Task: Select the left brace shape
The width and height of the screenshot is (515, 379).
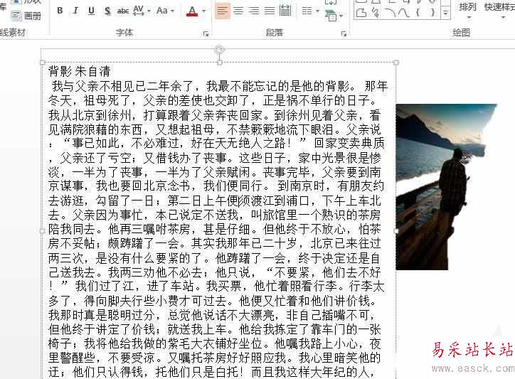Action: (x=418, y=13)
